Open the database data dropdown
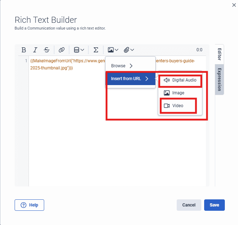The image size is (238, 225). tap(78, 50)
